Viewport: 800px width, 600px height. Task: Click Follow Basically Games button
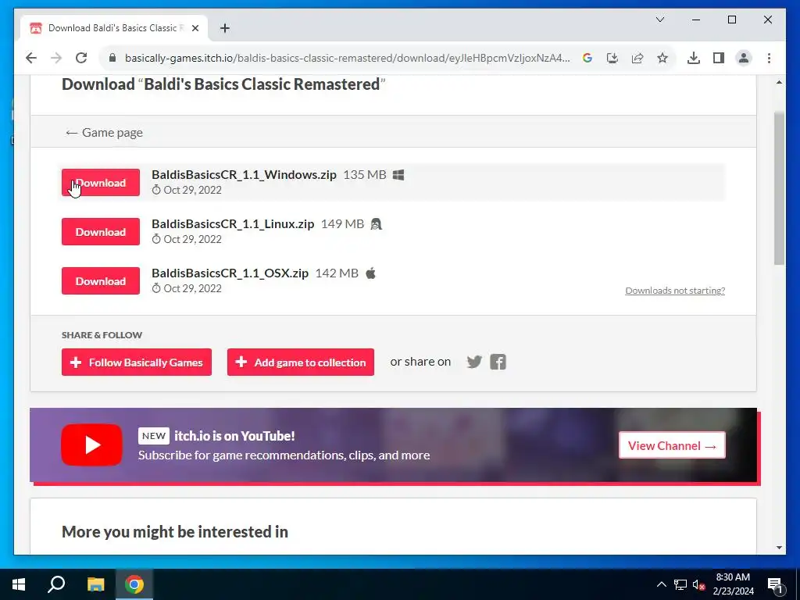[137, 362]
